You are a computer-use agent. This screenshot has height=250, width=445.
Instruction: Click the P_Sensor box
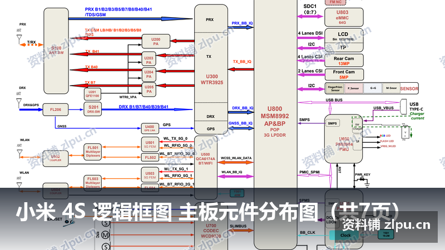point(353,88)
